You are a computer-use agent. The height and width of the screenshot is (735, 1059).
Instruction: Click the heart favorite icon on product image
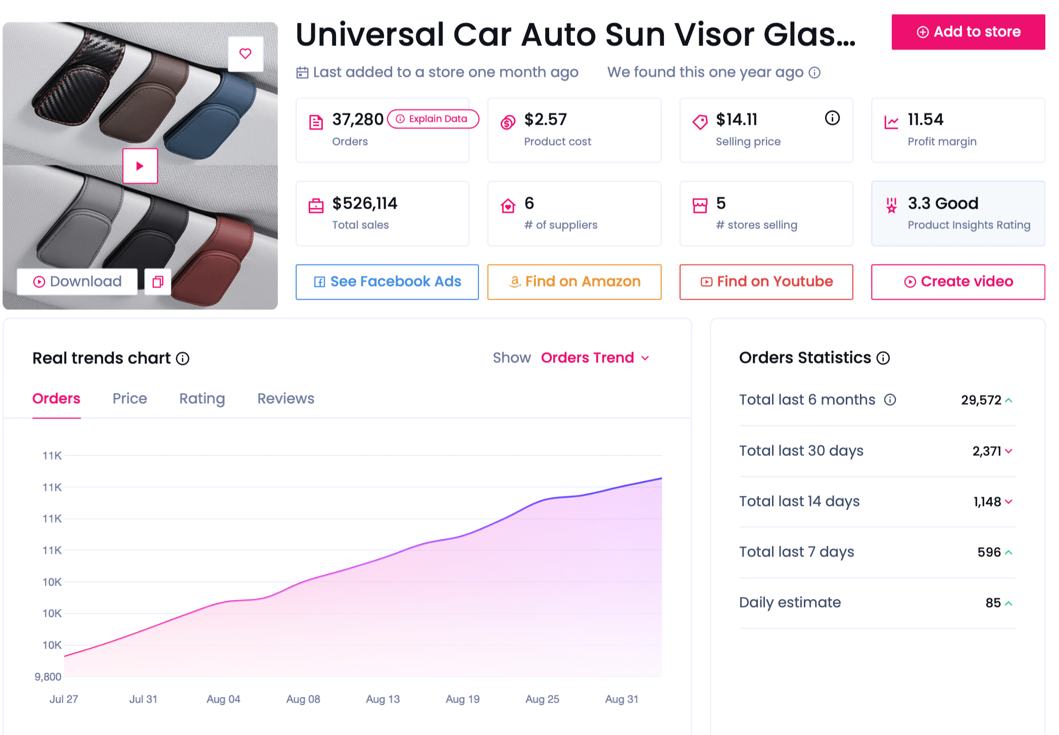(x=245, y=54)
